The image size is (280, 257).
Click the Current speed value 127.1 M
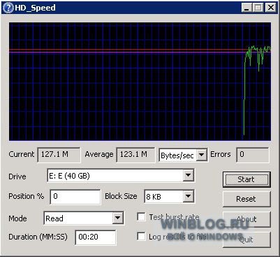point(59,155)
